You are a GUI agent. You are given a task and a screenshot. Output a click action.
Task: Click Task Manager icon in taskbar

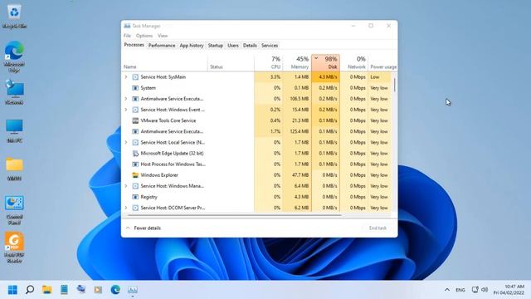[133, 290]
